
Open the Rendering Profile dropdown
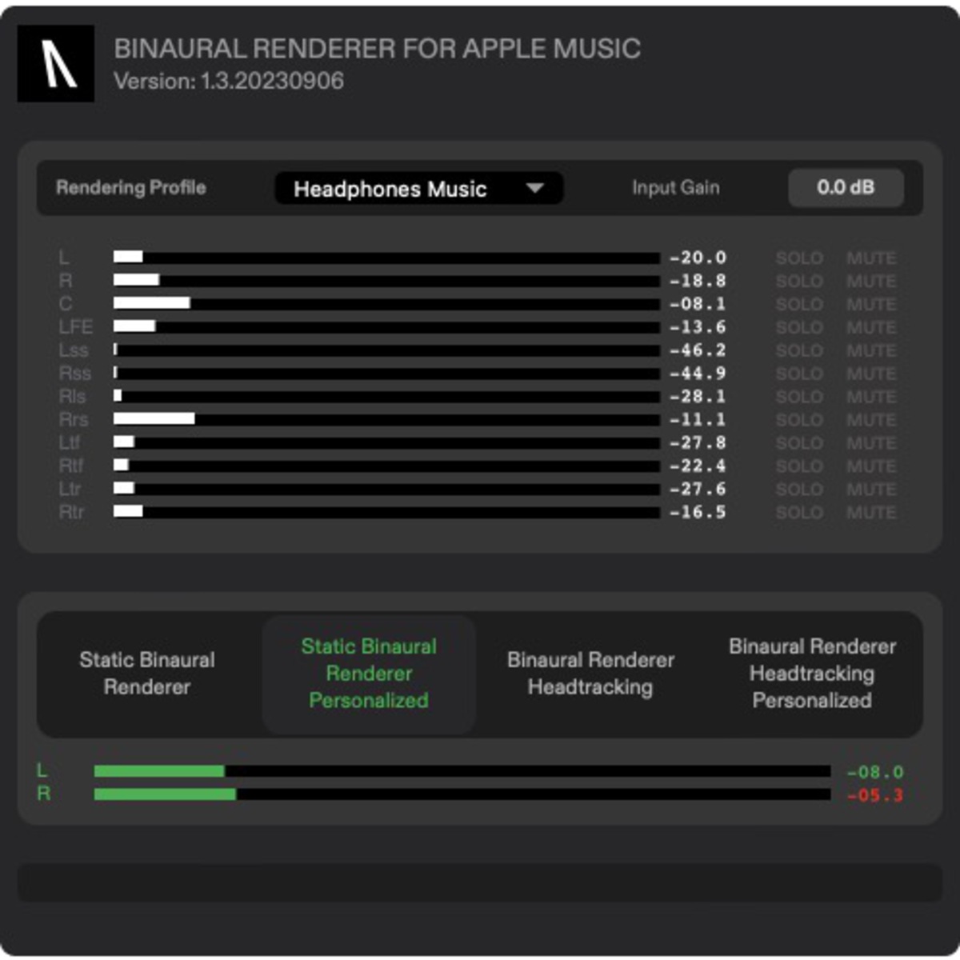[x=418, y=188]
